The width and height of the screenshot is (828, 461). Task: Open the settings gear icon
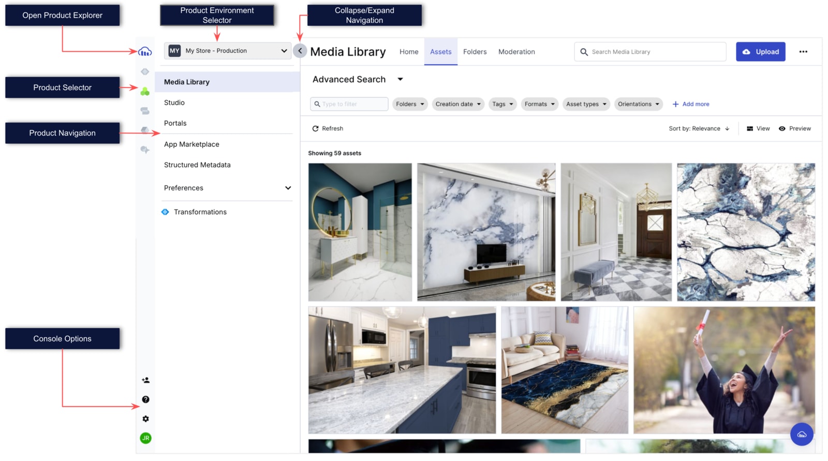145,419
